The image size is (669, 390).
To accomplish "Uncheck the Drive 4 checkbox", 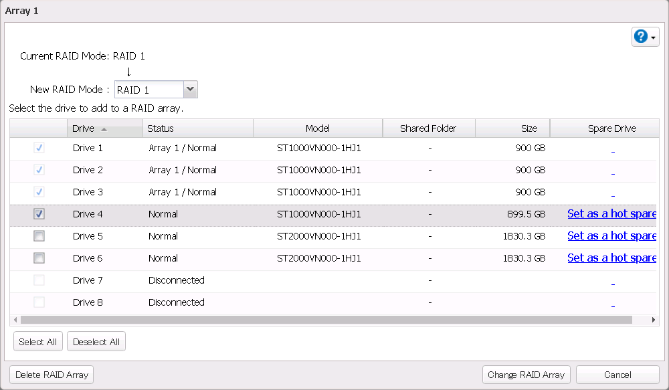I will (39, 214).
